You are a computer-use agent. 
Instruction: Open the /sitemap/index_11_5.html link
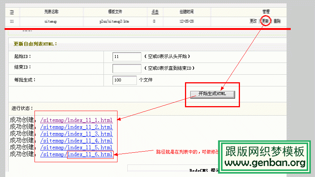76,147
